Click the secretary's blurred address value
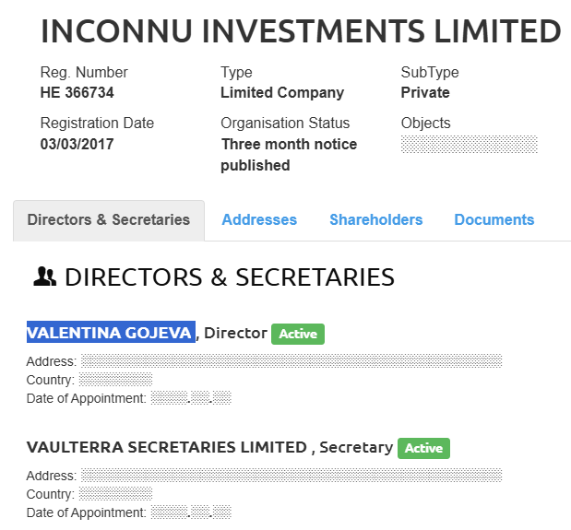571x530 pixels. click(x=291, y=475)
